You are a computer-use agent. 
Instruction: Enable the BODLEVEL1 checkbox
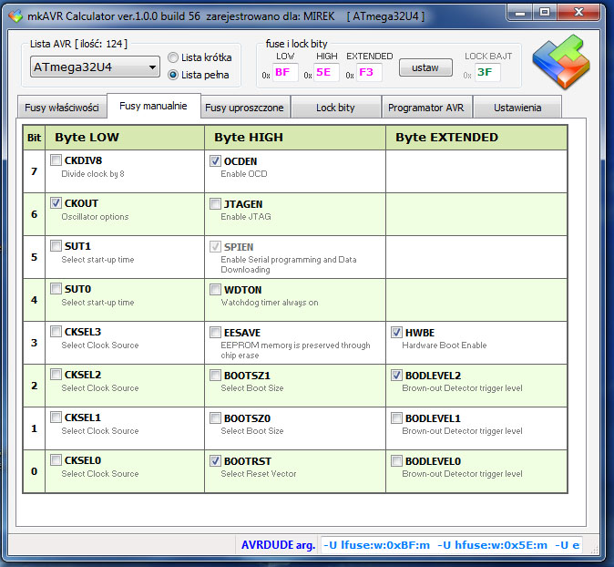(x=396, y=418)
